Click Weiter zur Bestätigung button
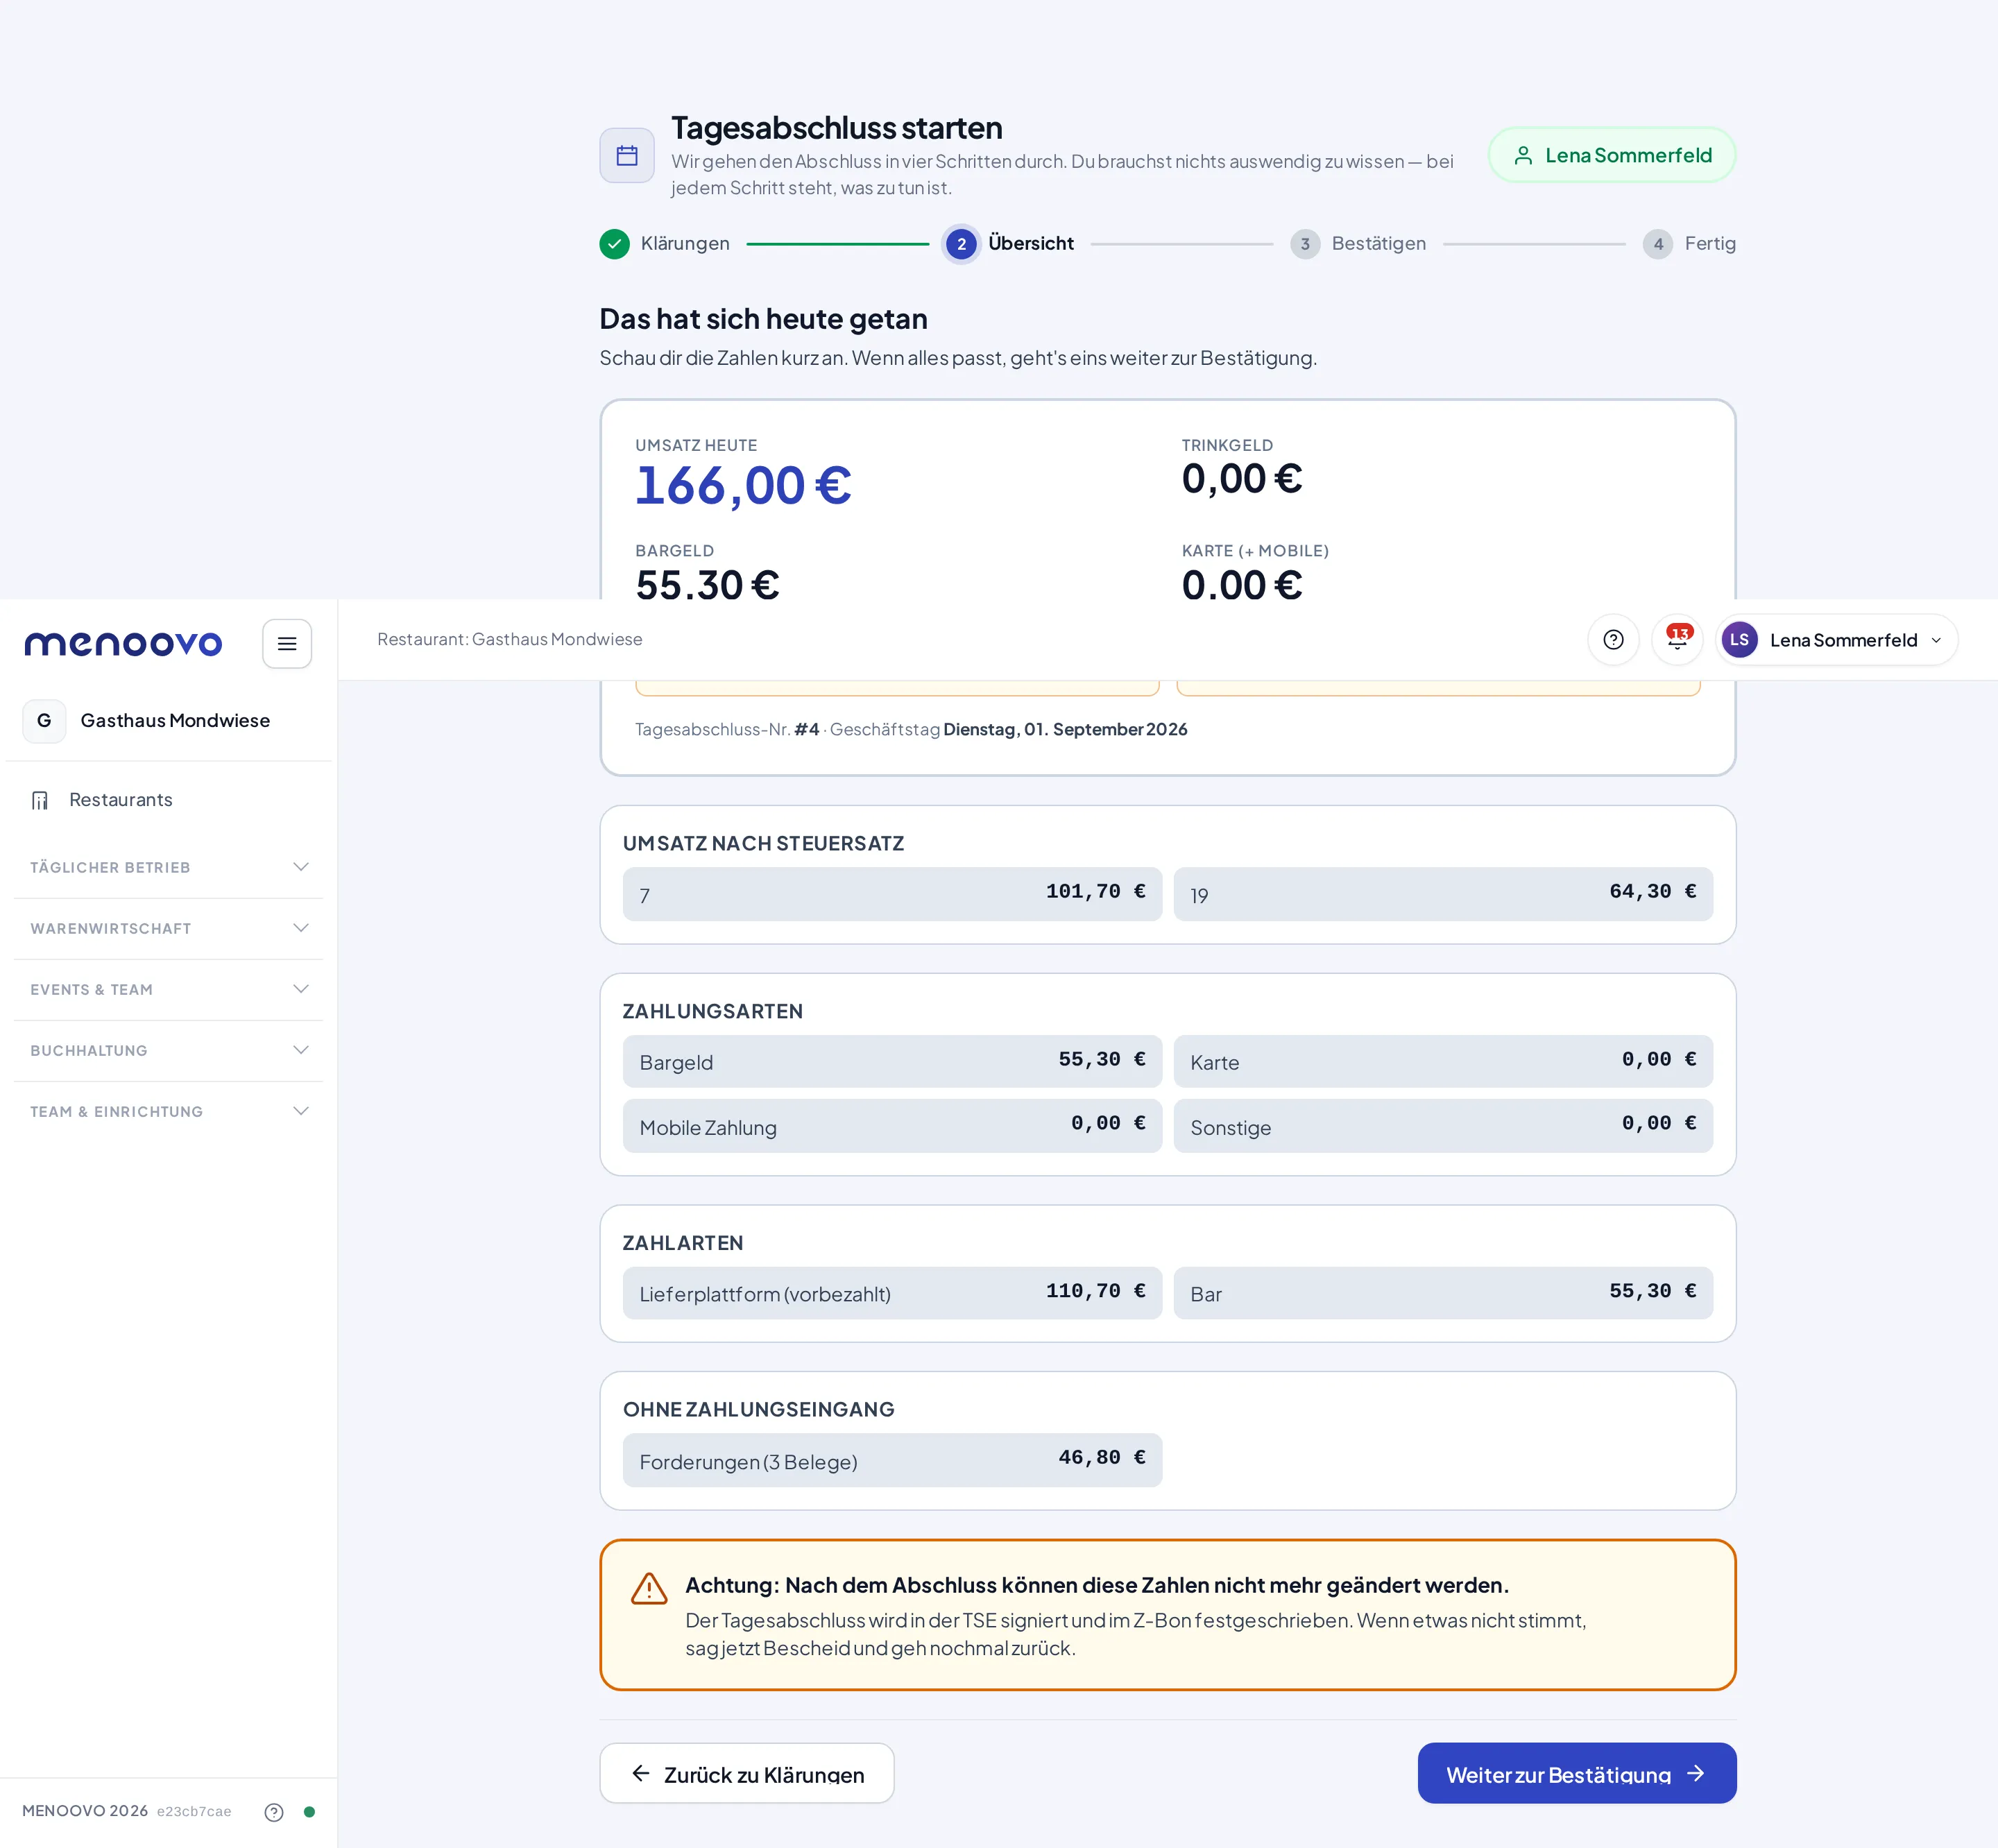Screen dimensions: 1998x1848 click(1577, 1773)
